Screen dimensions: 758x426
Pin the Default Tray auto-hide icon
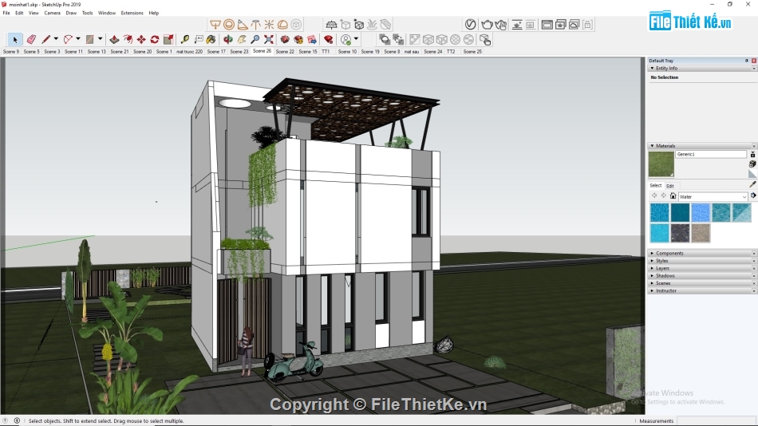click(746, 61)
